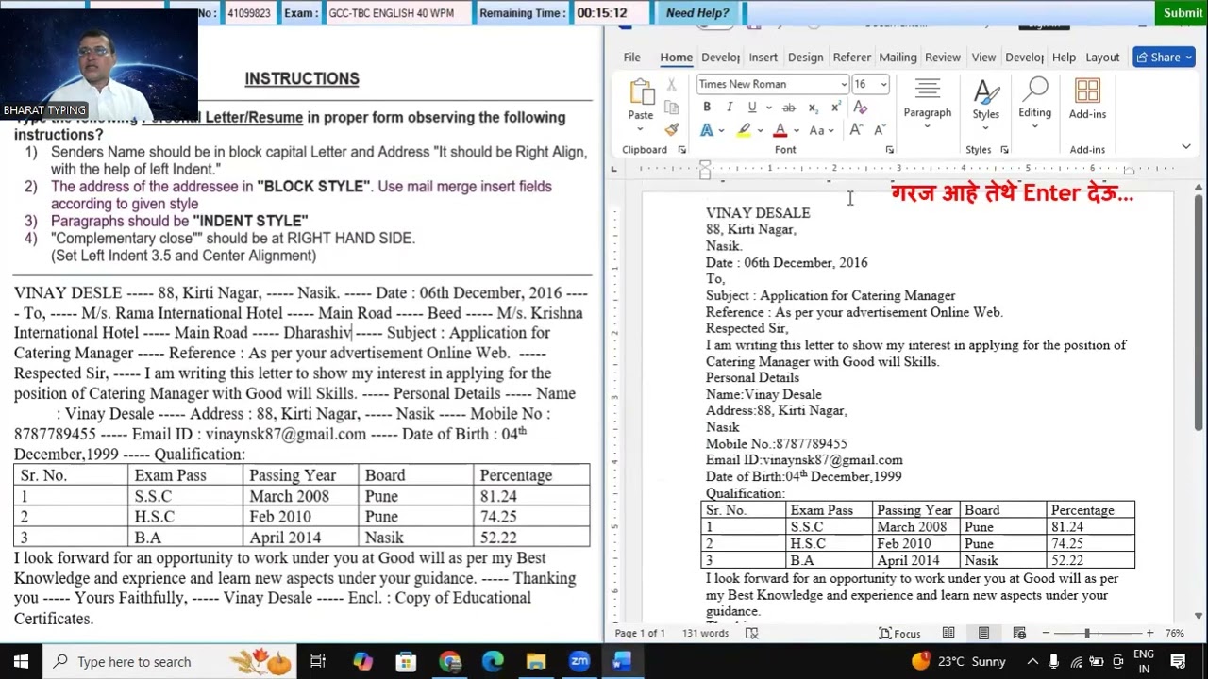Expand highlight color options arrow
Screen dimensions: 1208x679
(x=759, y=130)
